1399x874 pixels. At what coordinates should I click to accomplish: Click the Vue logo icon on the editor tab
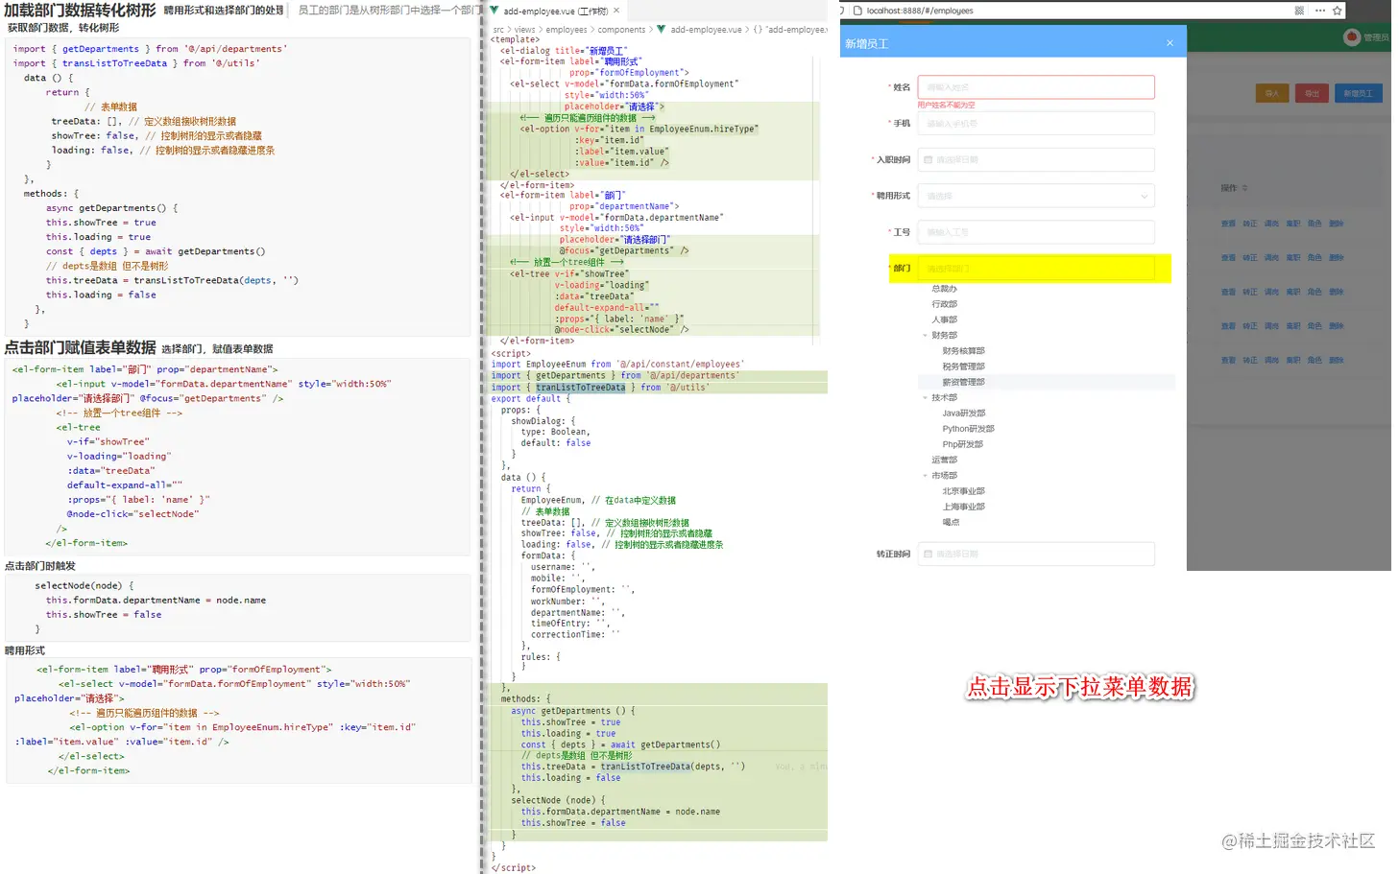(494, 11)
